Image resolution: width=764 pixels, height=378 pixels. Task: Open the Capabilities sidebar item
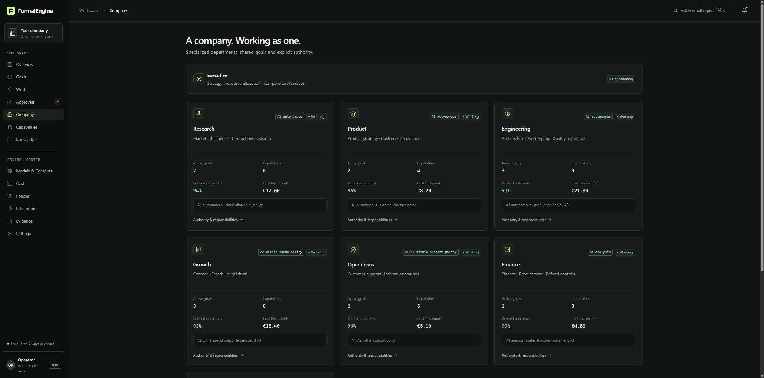tap(33, 127)
